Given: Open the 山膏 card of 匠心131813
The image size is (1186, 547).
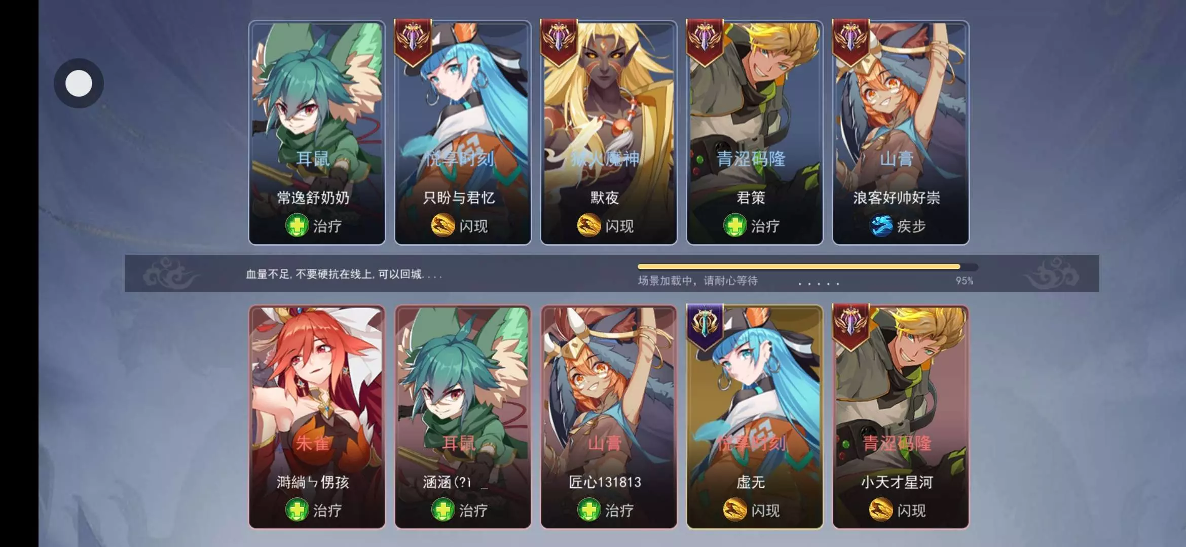Looking at the screenshot, I should click(x=609, y=417).
